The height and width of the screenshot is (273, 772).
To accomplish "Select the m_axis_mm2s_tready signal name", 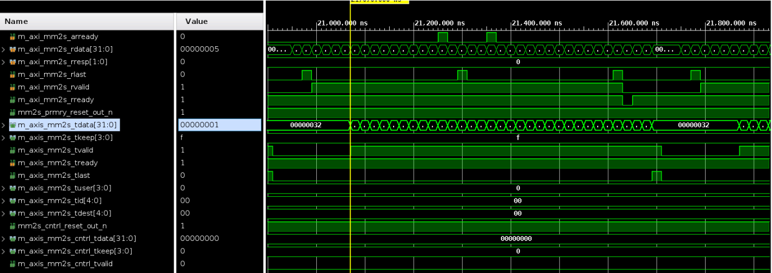I will [x=58, y=163].
